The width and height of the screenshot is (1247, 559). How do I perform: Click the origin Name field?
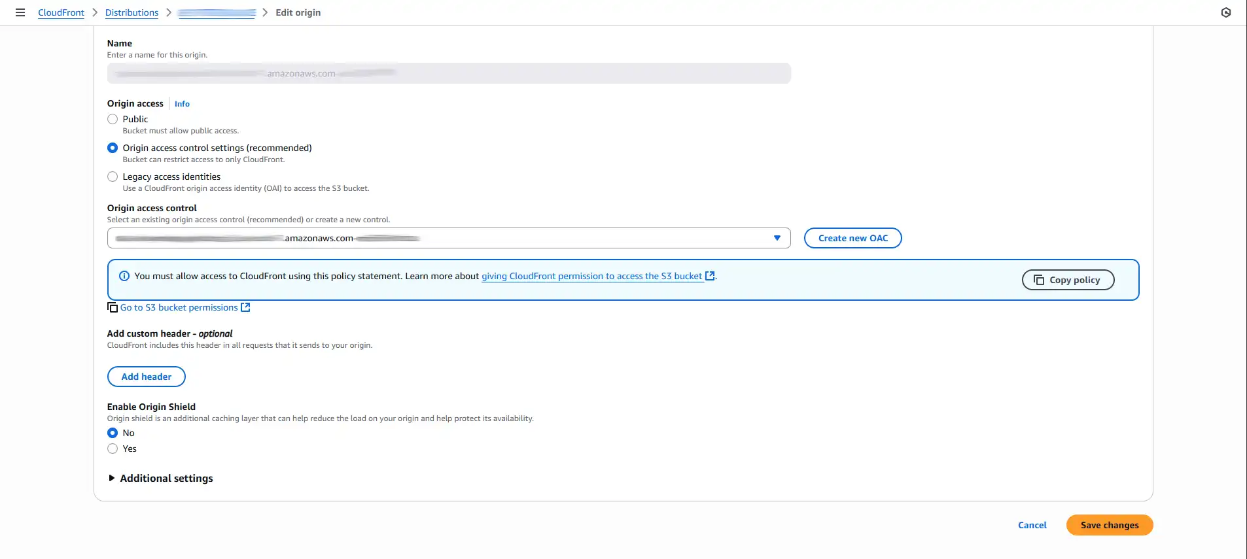(449, 73)
